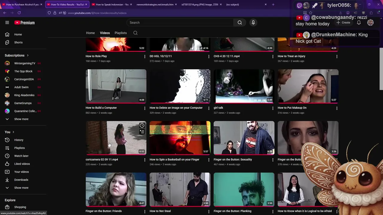Click in the YouTube search field
Image resolution: width=383 pixels, height=215 pixels.
point(180,23)
